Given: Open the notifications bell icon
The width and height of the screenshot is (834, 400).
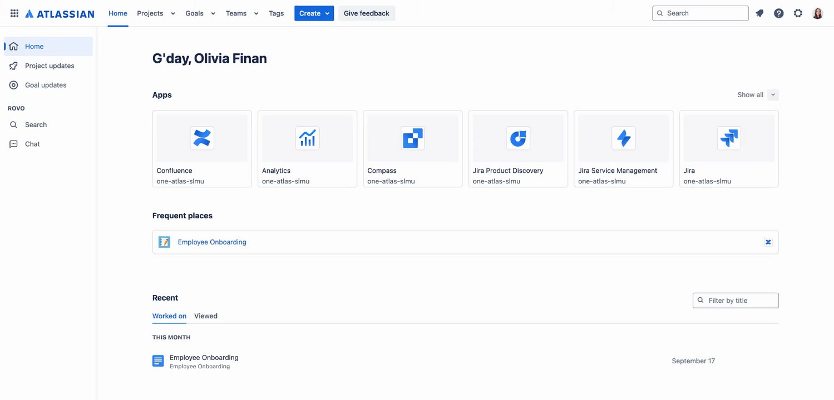Looking at the screenshot, I should click(759, 13).
